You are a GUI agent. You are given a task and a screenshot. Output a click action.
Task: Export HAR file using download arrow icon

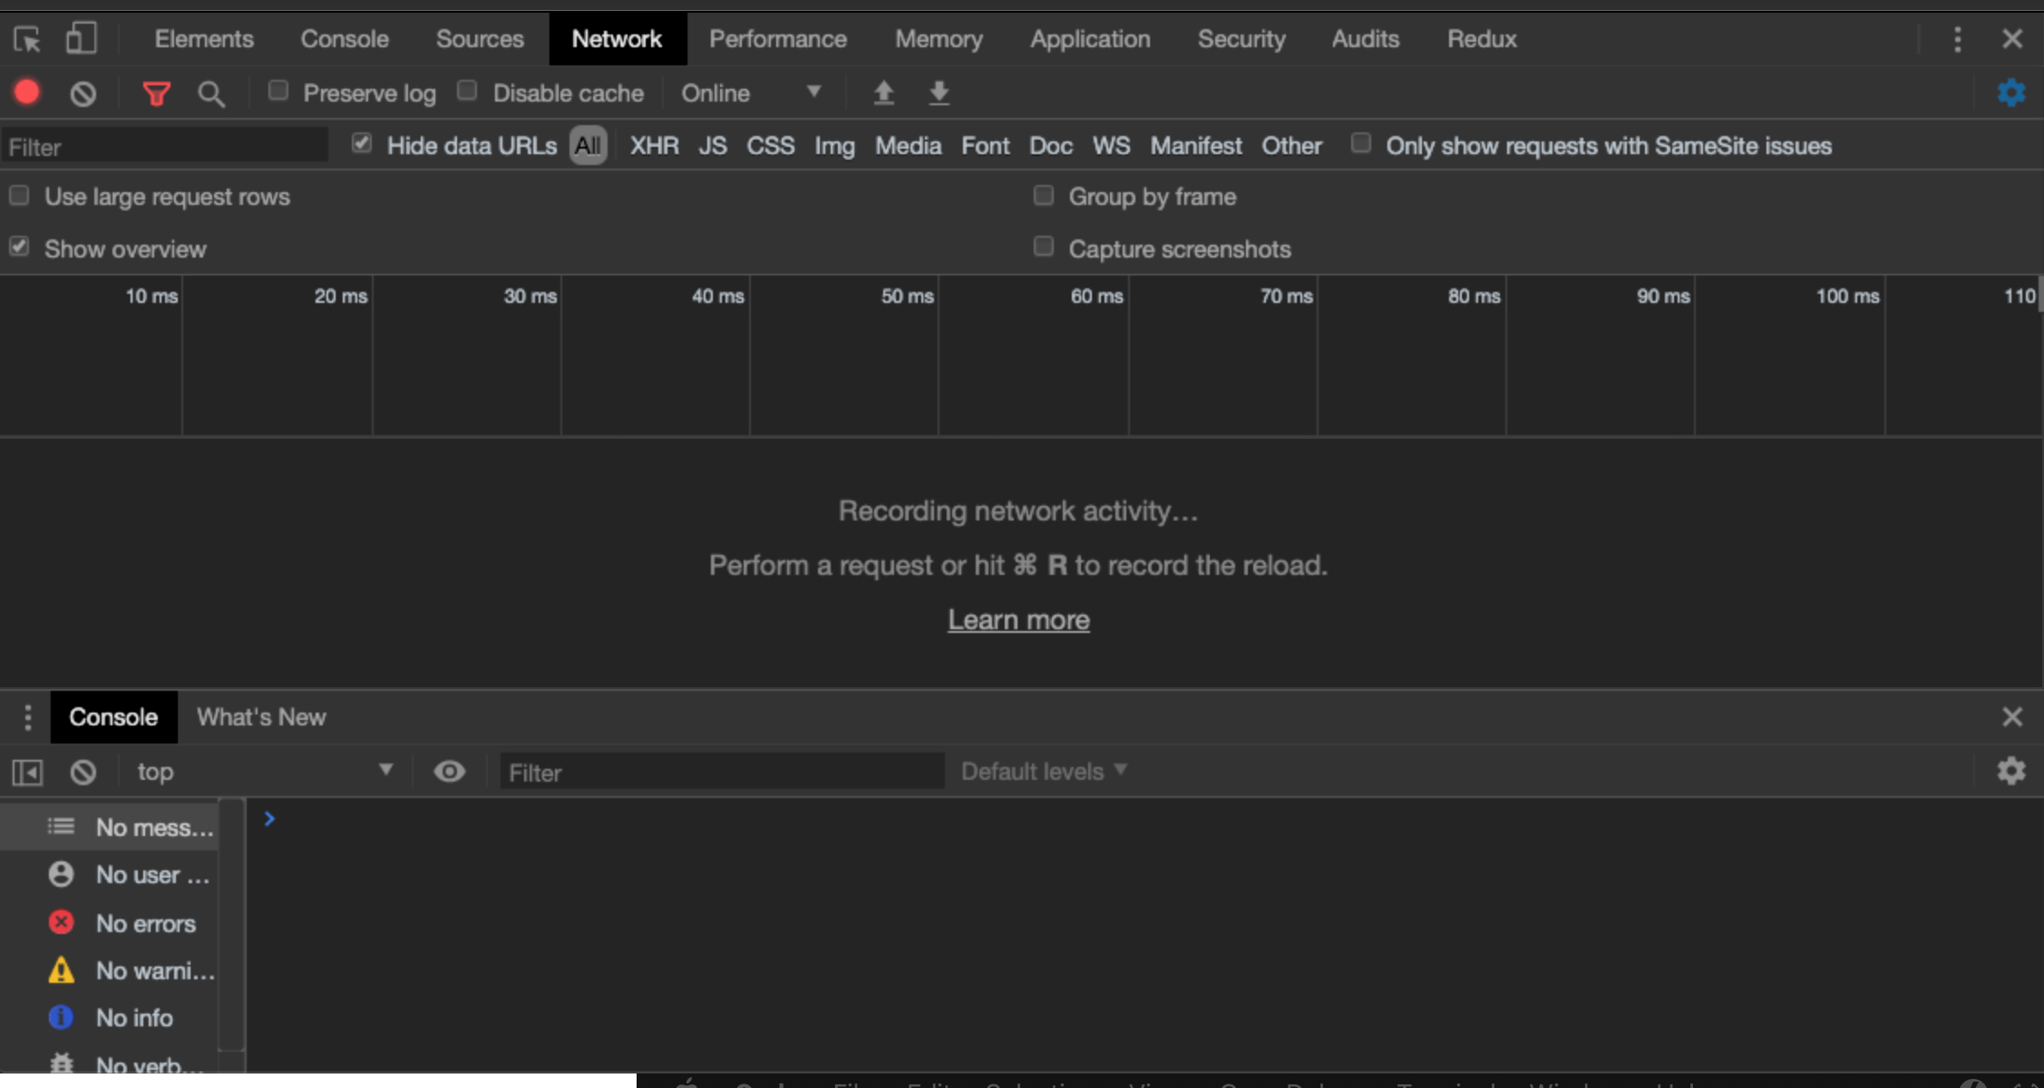click(x=939, y=92)
